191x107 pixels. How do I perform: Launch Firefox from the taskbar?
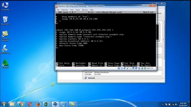tap(38, 104)
